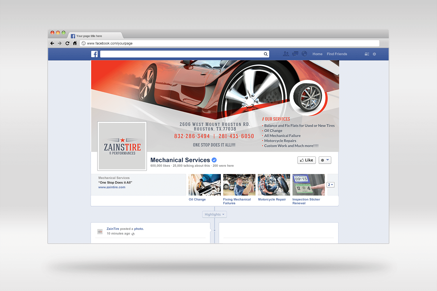Click '10 minutes ago' timestamp
437x291 pixels.
pos(118,234)
